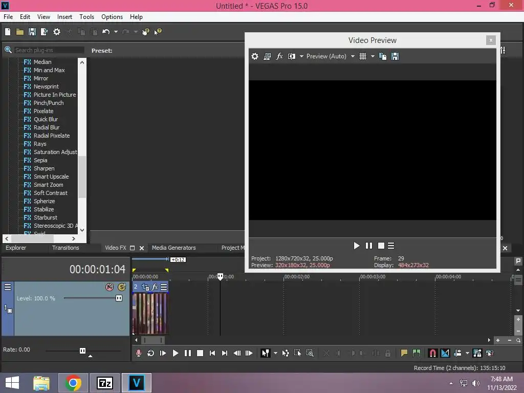Screen dimensions: 524x393
Task: Open the Options menu
Action: [112, 17]
